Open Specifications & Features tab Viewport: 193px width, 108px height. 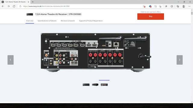click(47, 21)
